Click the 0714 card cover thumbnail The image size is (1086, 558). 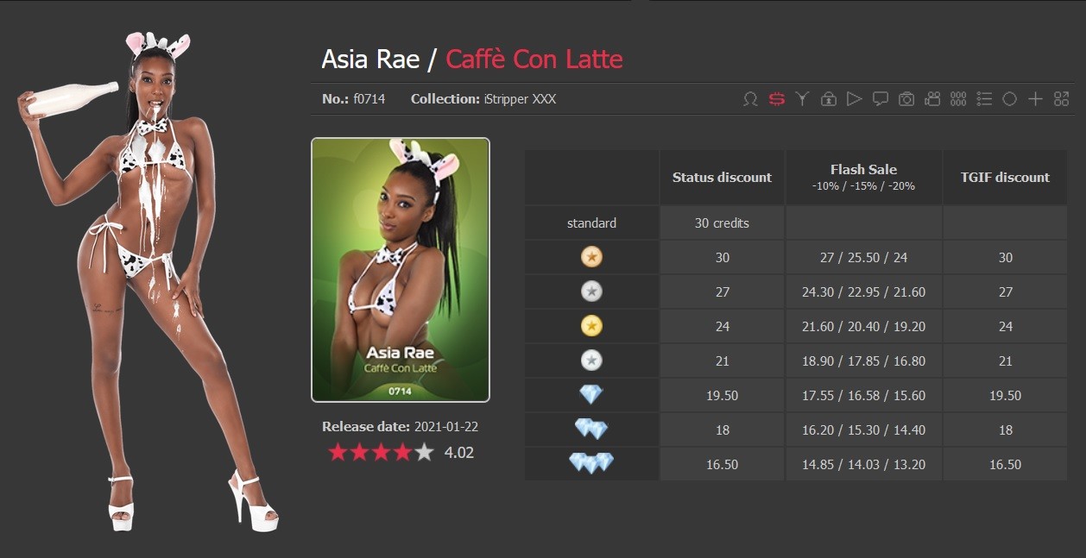401,270
